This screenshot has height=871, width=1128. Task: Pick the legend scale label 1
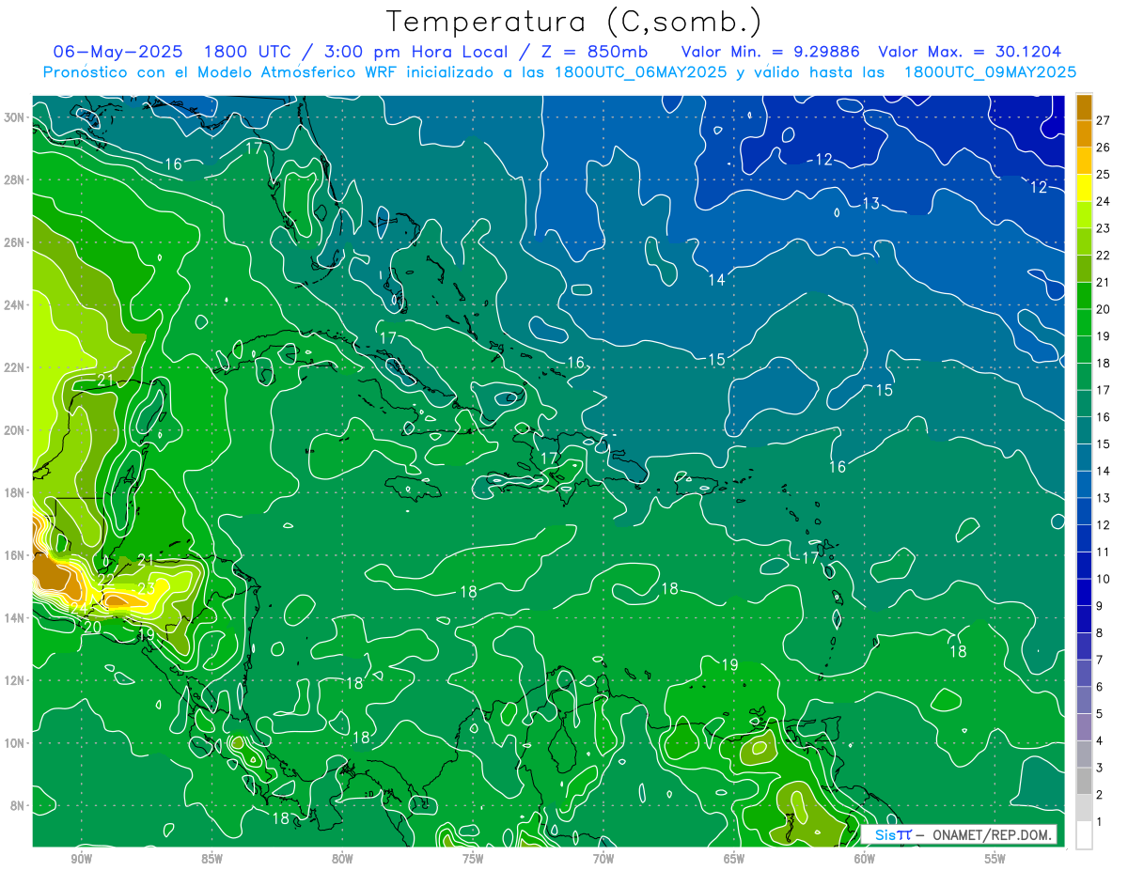point(1100,822)
